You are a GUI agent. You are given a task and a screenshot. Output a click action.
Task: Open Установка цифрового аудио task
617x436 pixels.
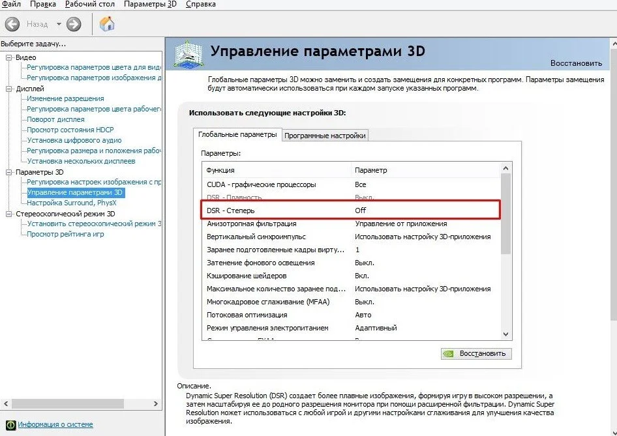74,140
